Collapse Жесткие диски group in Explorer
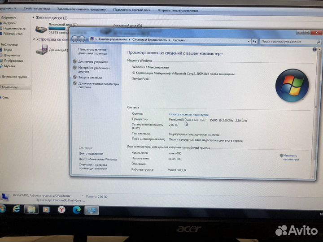 pos(33,17)
